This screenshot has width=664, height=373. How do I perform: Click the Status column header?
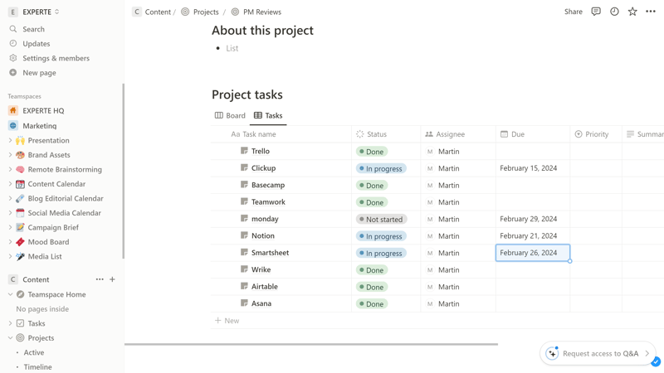pyautogui.click(x=386, y=134)
